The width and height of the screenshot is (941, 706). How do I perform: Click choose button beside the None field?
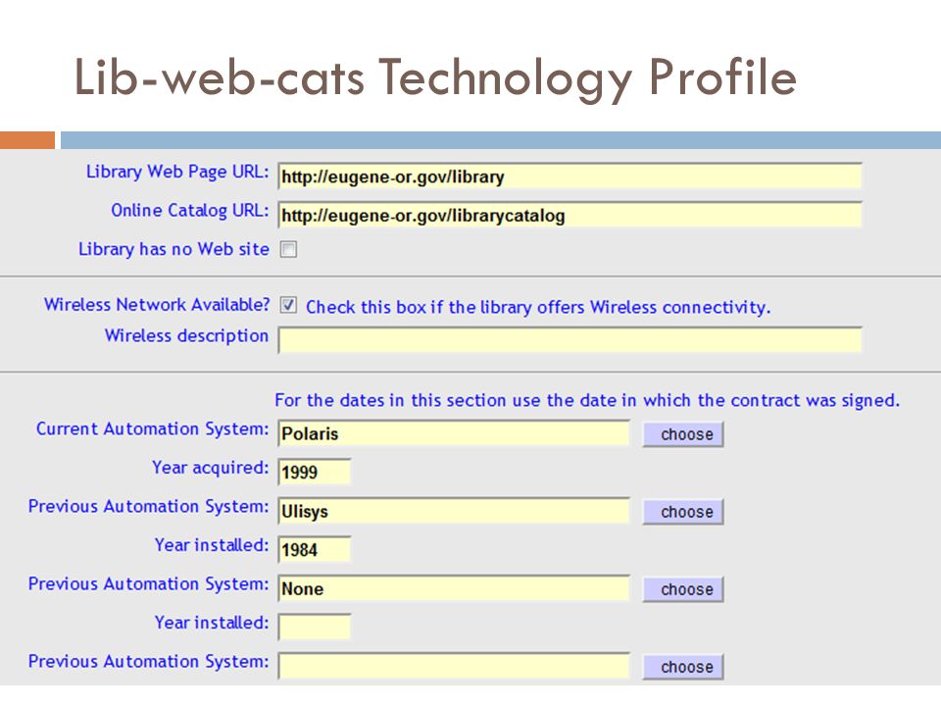683,589
